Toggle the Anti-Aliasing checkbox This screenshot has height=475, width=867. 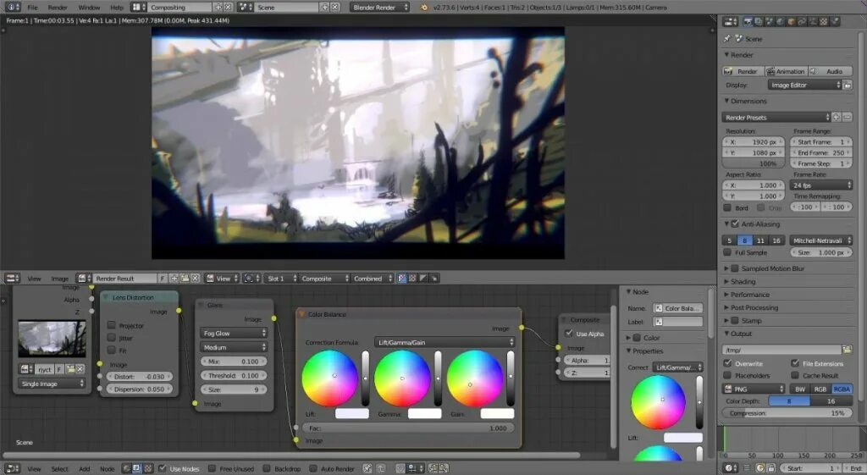click(x=736, y=224)
